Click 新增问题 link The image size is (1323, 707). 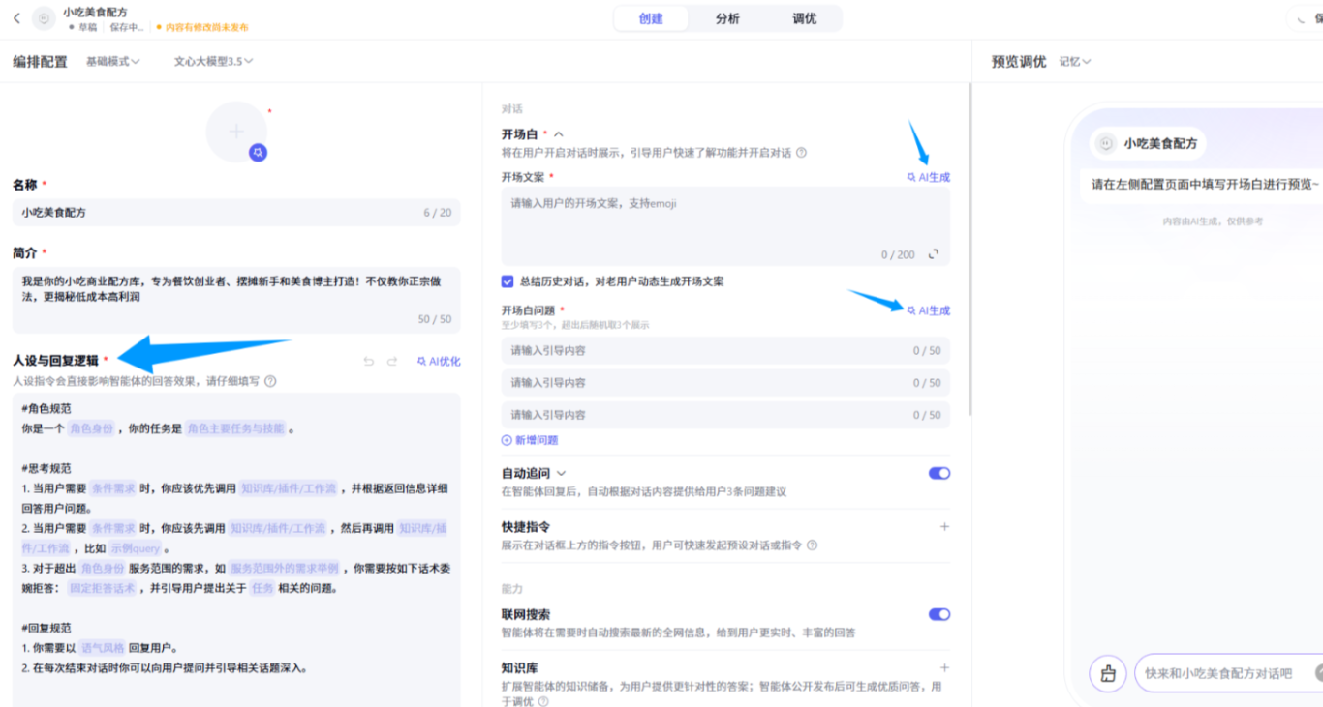point(530,440)
